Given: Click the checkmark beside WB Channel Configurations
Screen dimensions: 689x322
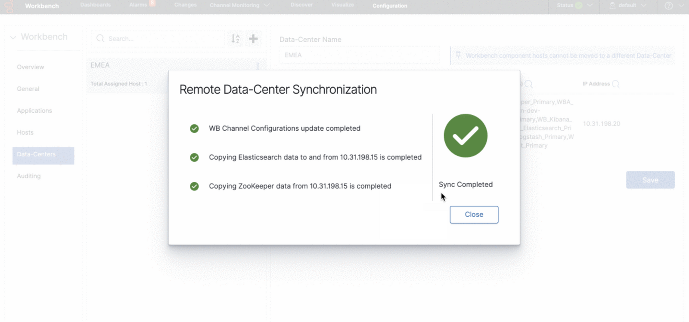Looking at the screenshot, I should (x=194, y=129).
